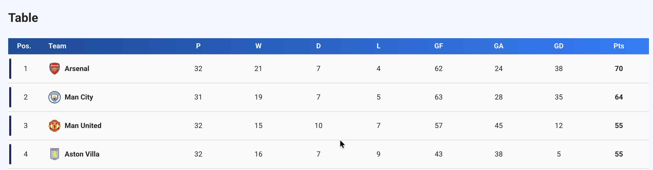Click the P played column header
The width and height of the screenshot is (653, 170).
[198, 46]
